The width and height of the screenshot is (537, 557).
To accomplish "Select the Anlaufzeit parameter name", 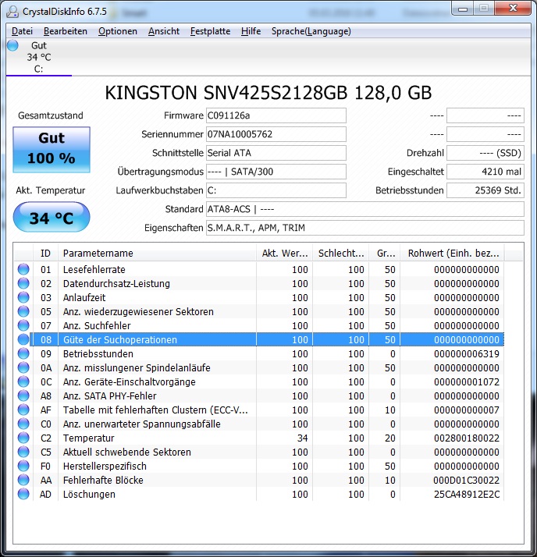I will point(84,298).
